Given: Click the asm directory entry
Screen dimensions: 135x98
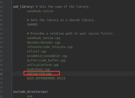Looking at the screenshot, I should [x=30, y=96].
